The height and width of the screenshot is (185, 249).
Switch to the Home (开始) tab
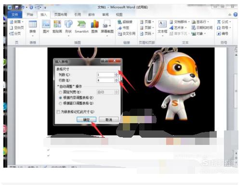coord(30,14)
